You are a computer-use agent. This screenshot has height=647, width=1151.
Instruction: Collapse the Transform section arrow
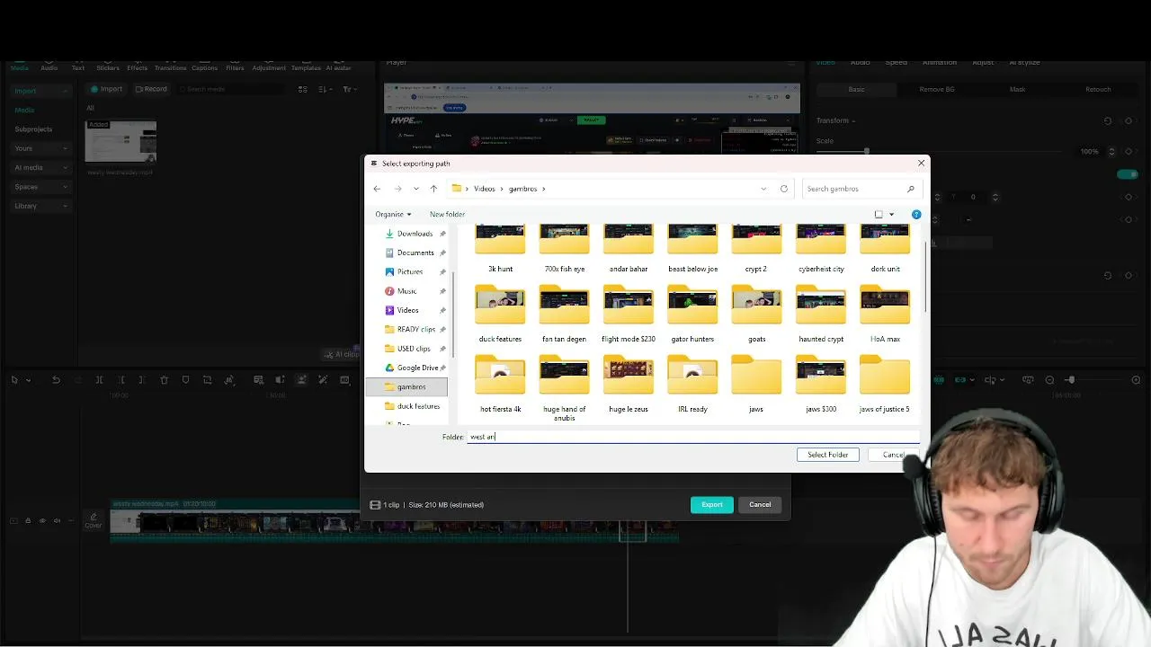[853, 120]
